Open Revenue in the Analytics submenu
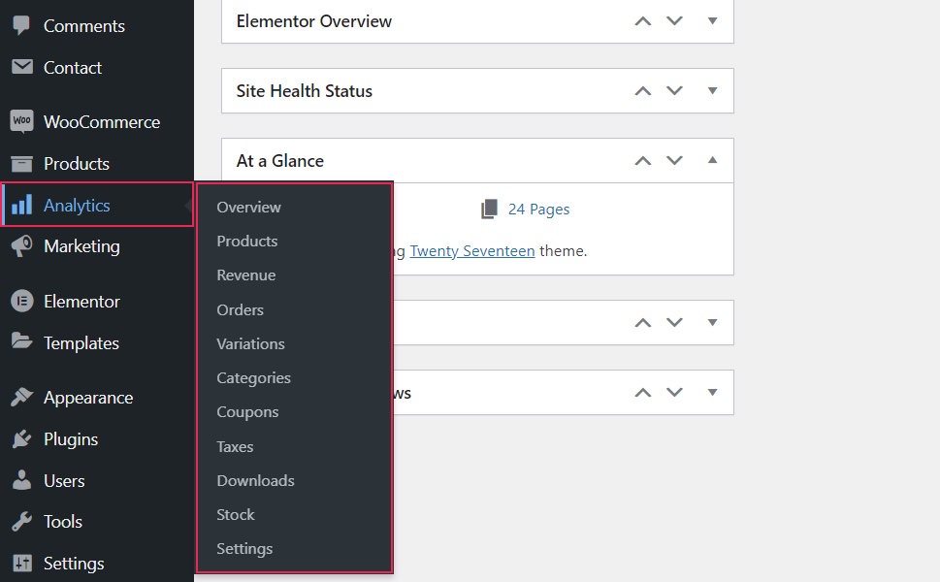 pyautogui.click(x=245, y=275)
